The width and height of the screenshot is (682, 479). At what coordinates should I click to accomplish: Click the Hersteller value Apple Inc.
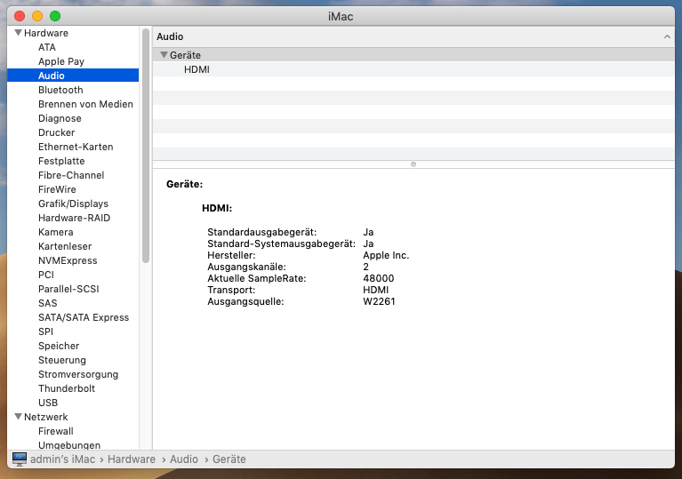click(386, 256)
